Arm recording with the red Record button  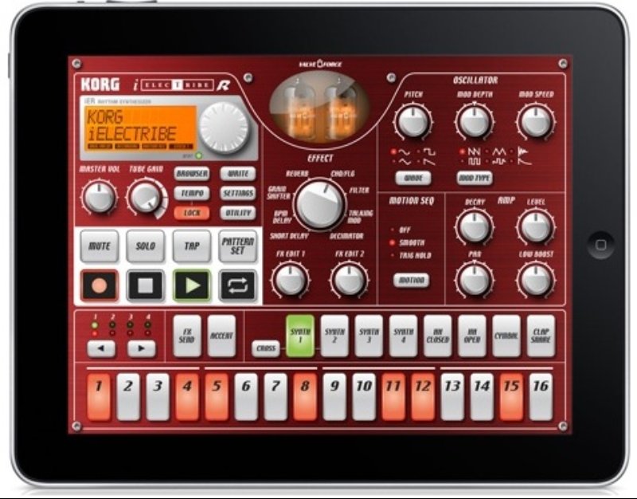point(100,285)
